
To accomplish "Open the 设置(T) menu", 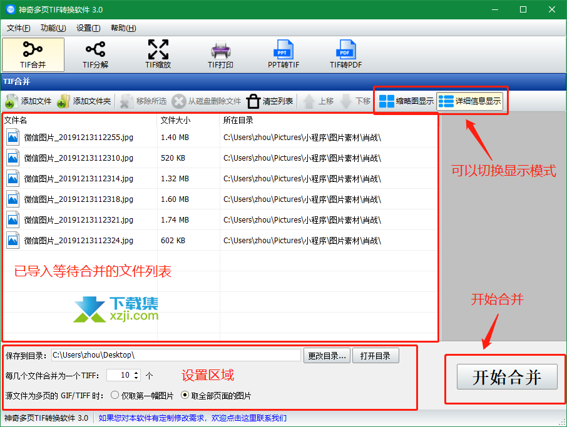I will [88, 28].
